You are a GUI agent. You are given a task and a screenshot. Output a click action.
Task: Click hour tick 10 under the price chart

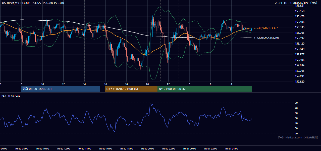[42, 84]
